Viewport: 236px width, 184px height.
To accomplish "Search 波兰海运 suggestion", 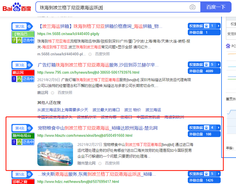I will [x=153, y=110].
